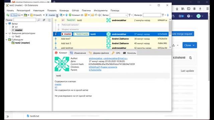Open the layout options dropdown arrow
214x120 pixels.
[x=22, y=15]
